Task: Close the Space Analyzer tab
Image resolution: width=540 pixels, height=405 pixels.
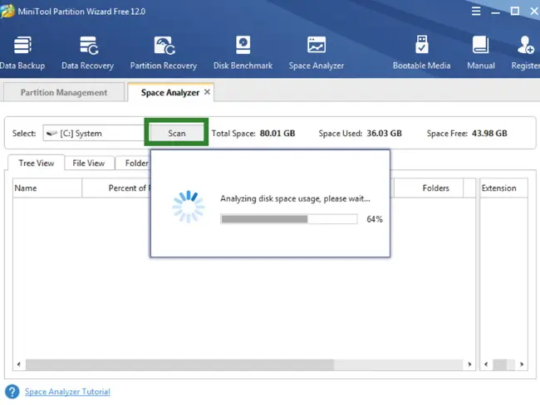Action: 207,92
